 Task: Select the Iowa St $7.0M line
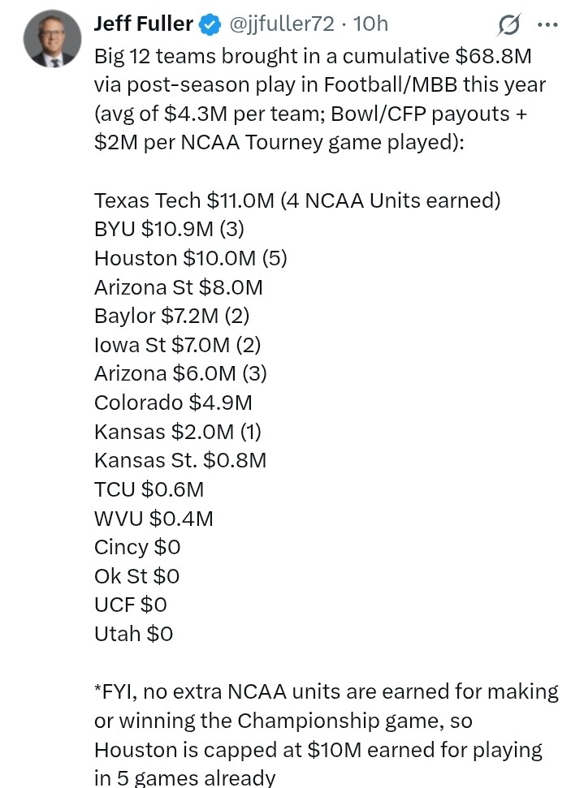178,345
